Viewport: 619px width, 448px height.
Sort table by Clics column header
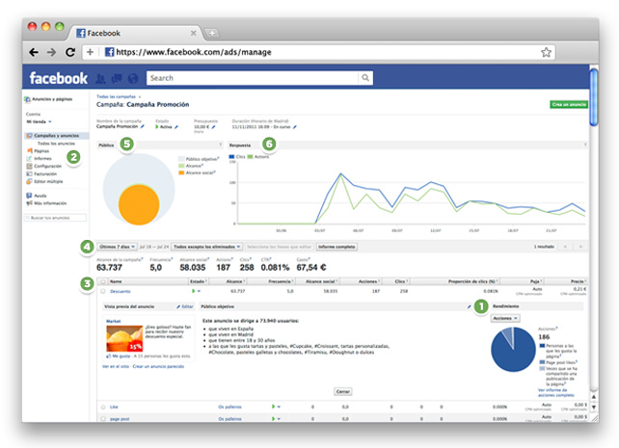click(x=401, y=281)
